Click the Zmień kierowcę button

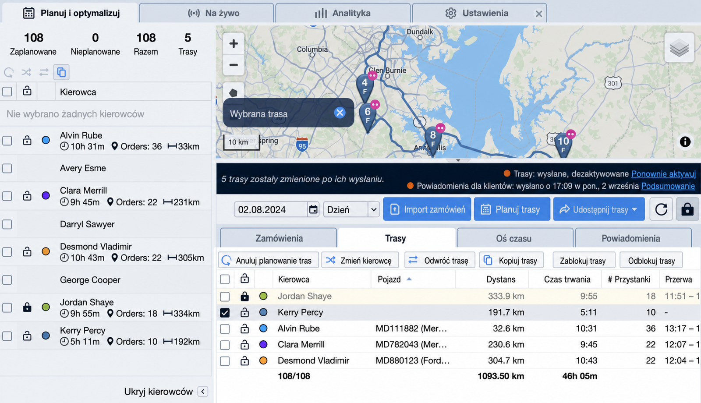pos(360,260)
